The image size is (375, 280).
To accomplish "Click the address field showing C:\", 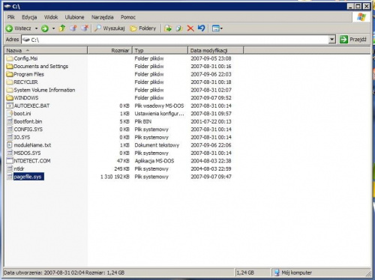I will click(x=175, y=40).
